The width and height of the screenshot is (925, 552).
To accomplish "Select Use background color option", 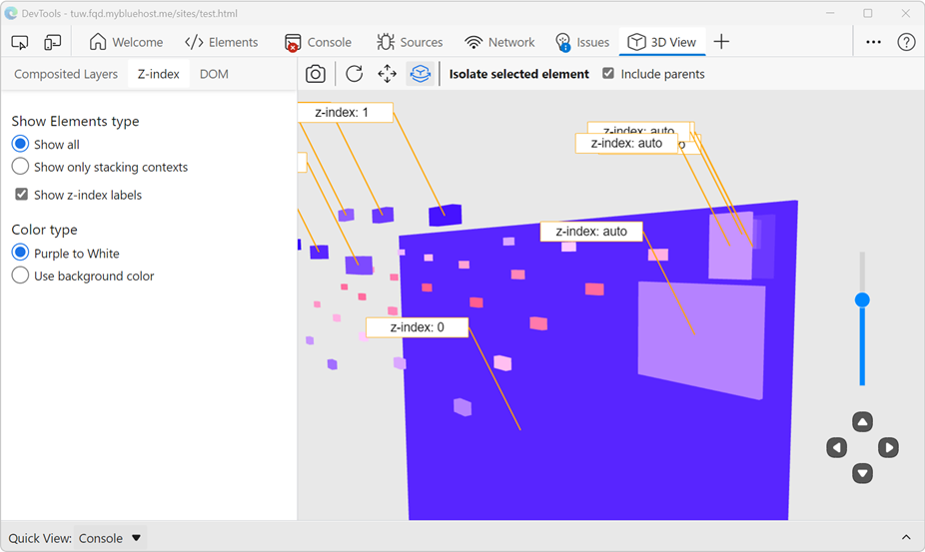I will click(x=20, y=276).
